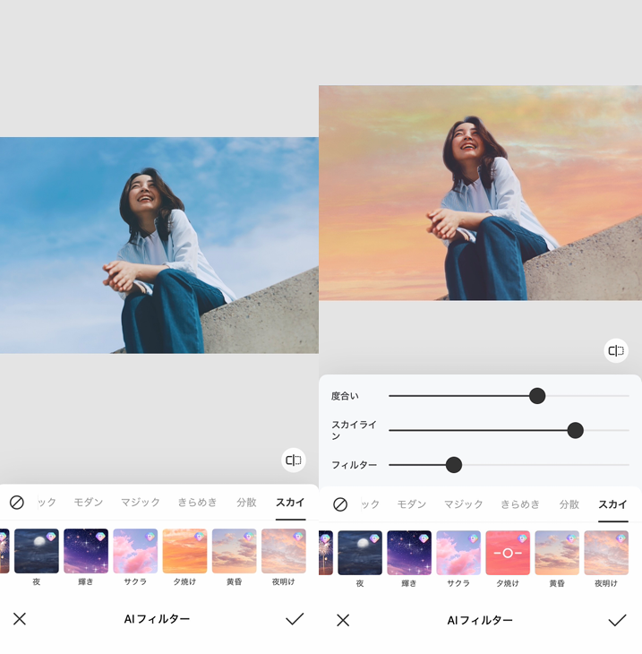Screen dimensions: 642x654
Task: Choose 分散 tab in right screen
Action: coord(569,504)
